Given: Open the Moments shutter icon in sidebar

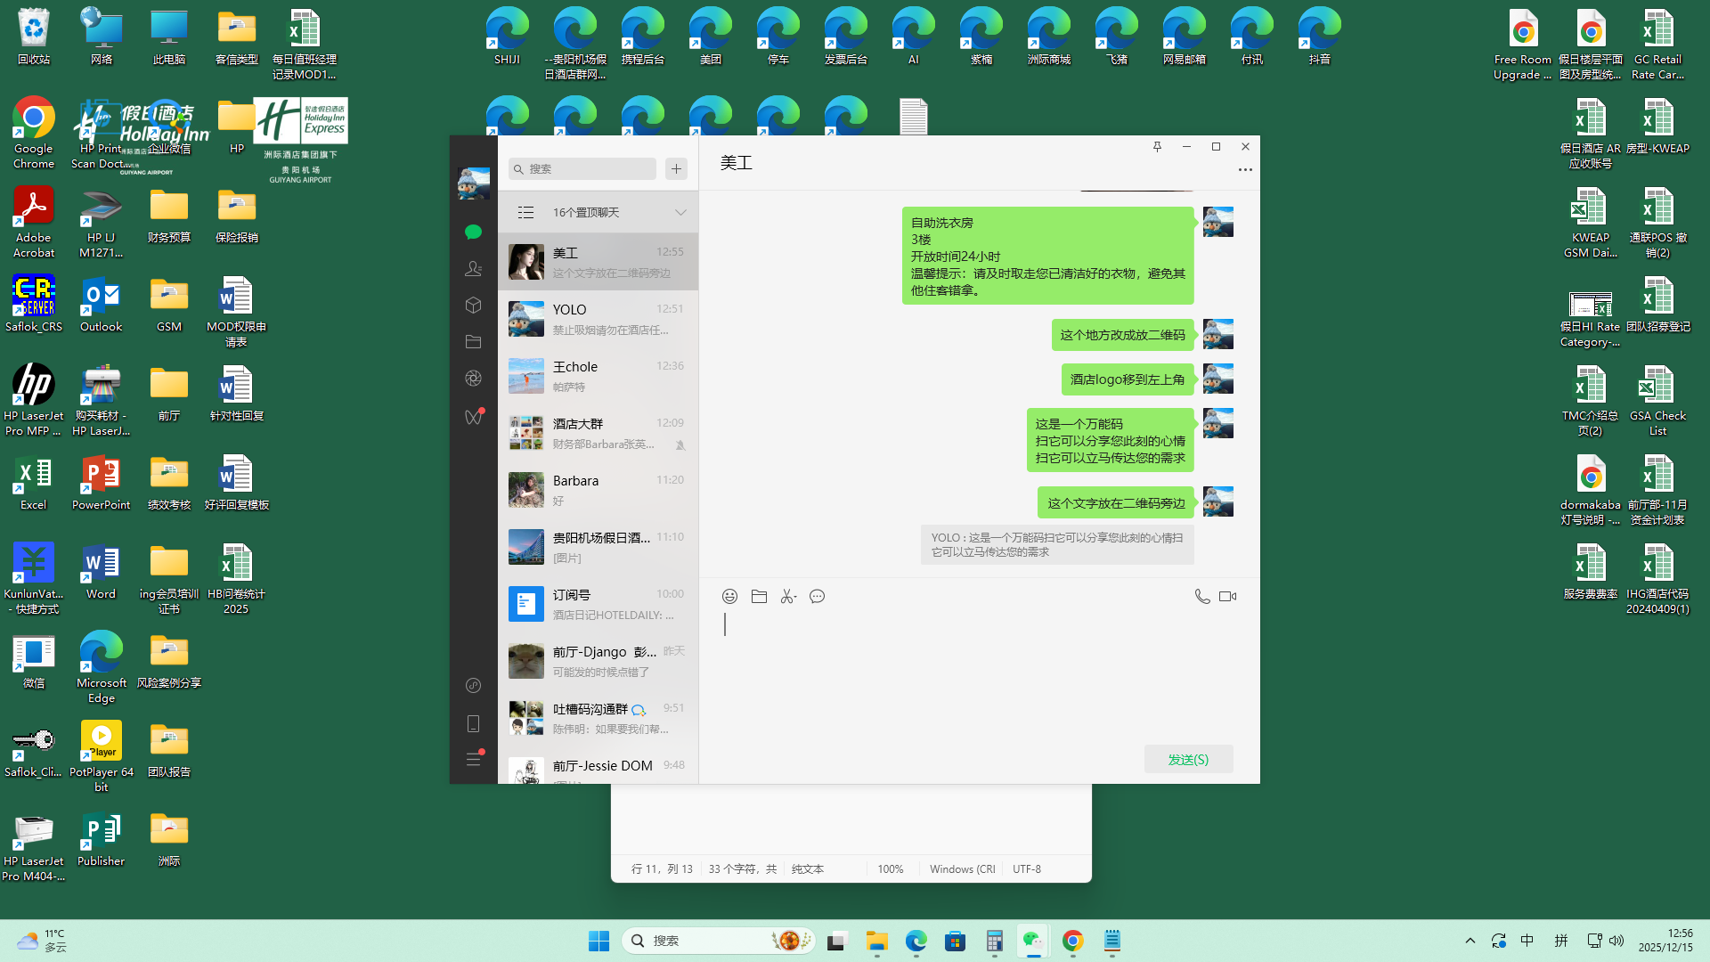Looking at the screenshot, I should [474, 379].
